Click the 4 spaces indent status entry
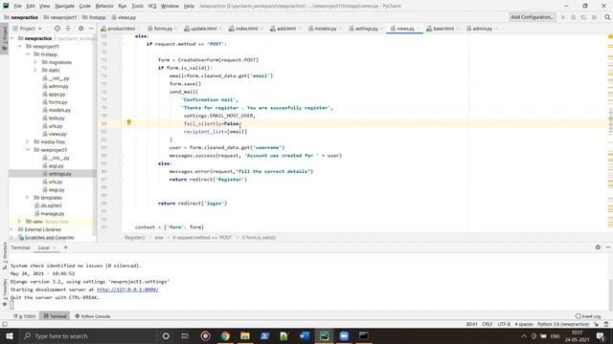 pyautogui.click(x=524, y=324)
